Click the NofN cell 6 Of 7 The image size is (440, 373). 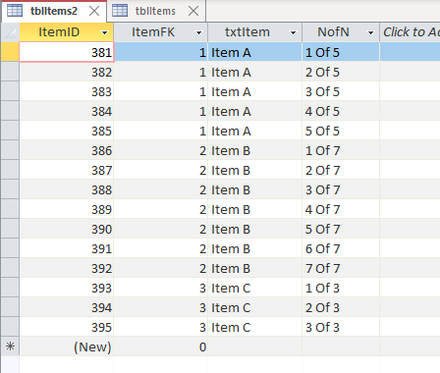[341, 248]
